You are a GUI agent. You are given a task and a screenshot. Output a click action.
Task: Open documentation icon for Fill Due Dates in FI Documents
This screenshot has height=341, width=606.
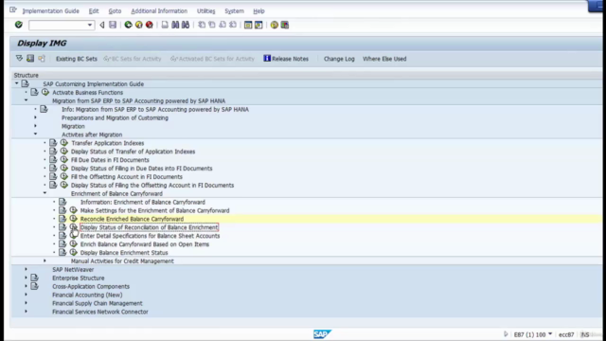click(53, 160)
